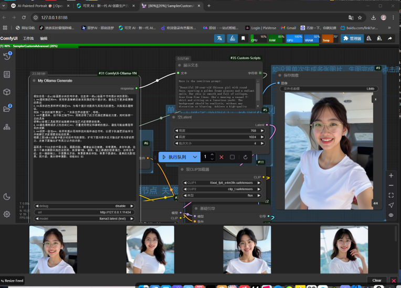The width and height of the screenshot is (401, 288).
Task: Clear the image feed
Action: click(x=377, y=280)
